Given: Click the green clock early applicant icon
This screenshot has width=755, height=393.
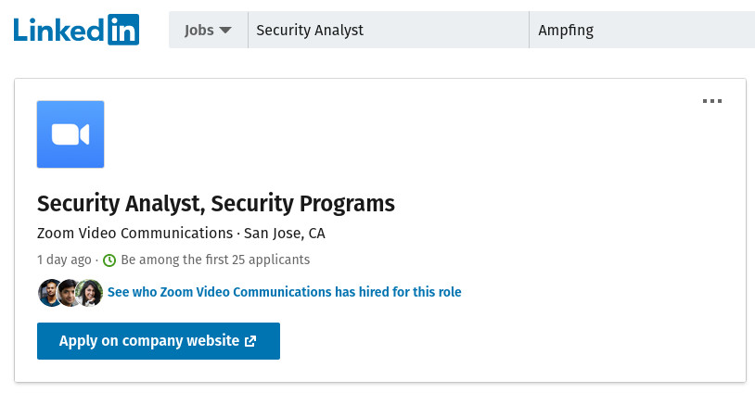Looking at the screenshot, I should tap(109, 260).
